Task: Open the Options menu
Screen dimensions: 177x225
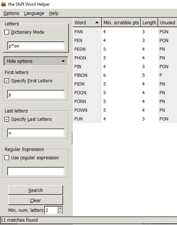Action: pos(11,13)
